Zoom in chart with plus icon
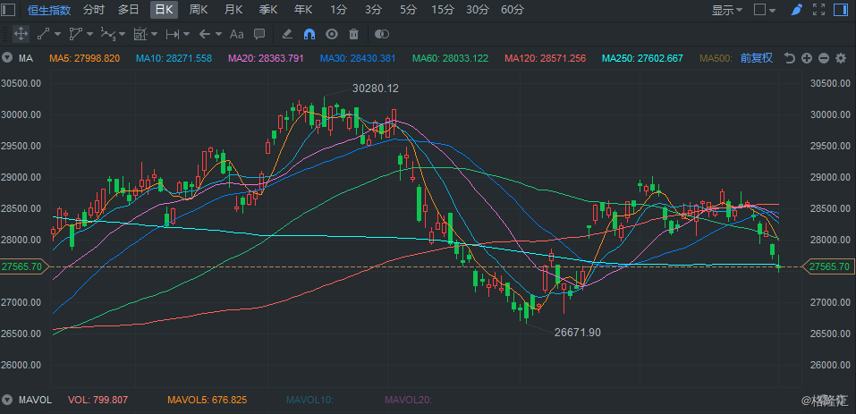The image size is (856, 414). [x=807, y=58]
